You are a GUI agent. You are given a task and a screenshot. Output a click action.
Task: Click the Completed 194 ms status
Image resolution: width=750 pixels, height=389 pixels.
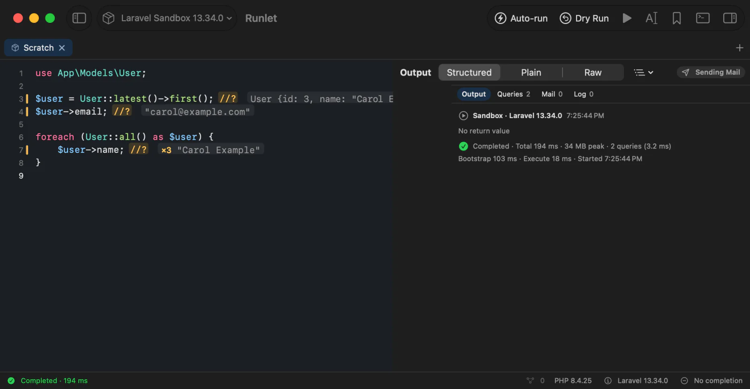pyautogui.click(x=48, y=381)
